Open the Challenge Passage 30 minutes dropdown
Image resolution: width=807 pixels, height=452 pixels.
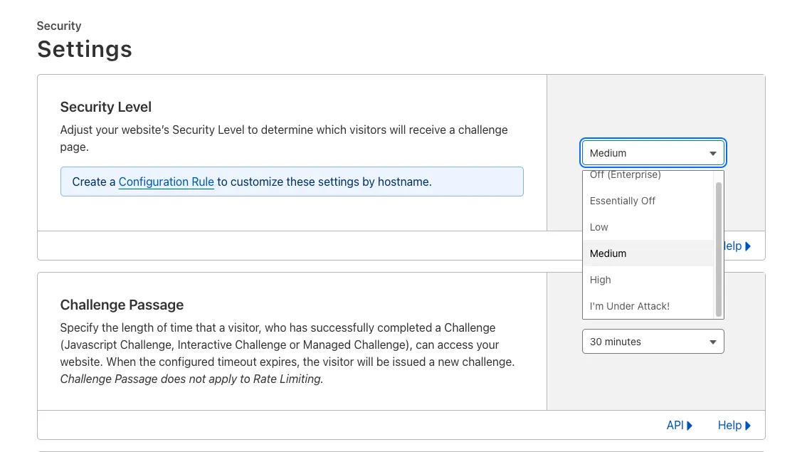(653, 342)
